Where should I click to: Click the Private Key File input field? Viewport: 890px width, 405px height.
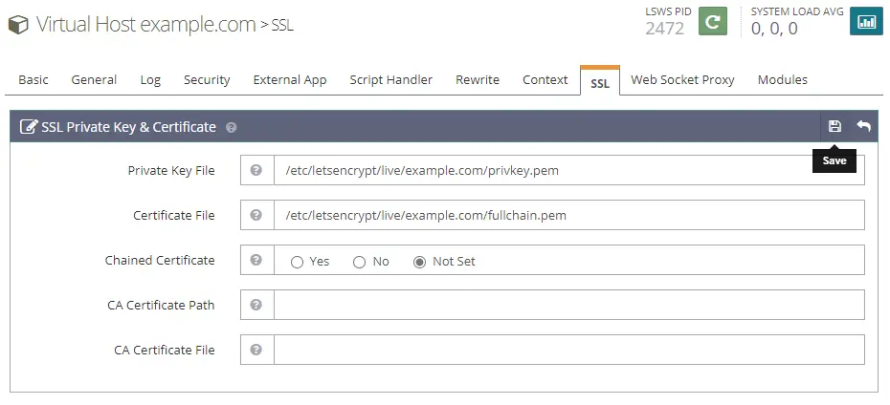coord(569,170)
